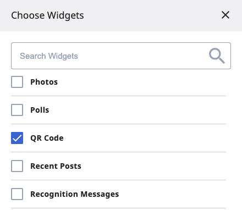Click the QR Code label text
This screenshot has width=242, height=210.
click(x=47, y=138)
